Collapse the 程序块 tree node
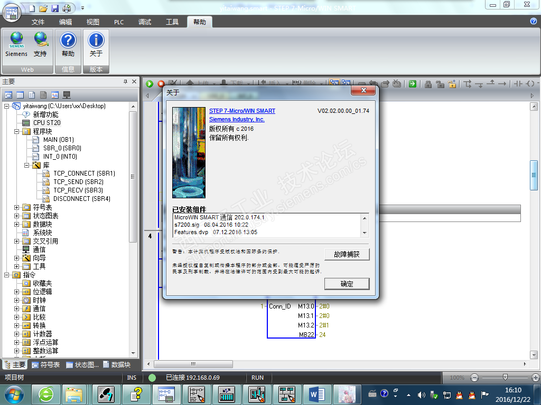The height and width of the screenshot is (405, 541). coord(16,131)
